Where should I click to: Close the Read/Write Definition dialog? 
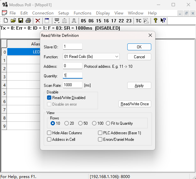(150, 35)
